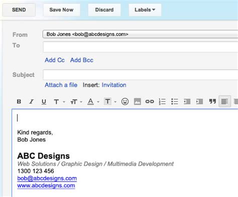This screenshot has width=238, height=197.
Task: Click the 'Kind regards,' line
Action: [x=35, y=132]
